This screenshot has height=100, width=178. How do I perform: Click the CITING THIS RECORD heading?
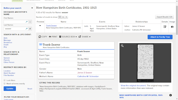point(50,83)
